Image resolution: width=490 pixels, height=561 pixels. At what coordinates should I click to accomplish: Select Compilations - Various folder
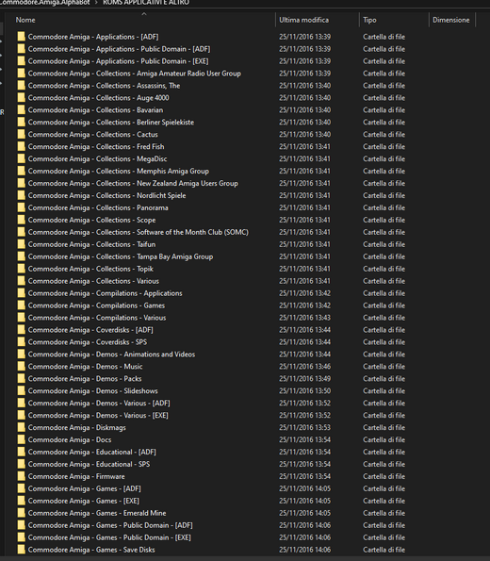(x=97, y=318)
